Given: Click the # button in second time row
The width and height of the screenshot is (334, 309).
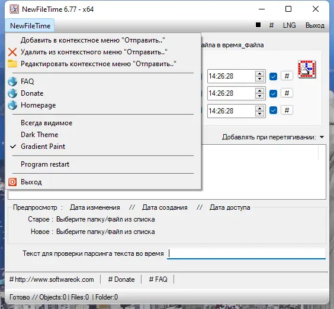Looking at the screenshot, I should point(287,93).
